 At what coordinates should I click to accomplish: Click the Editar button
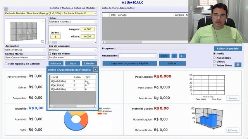(172, 63)
